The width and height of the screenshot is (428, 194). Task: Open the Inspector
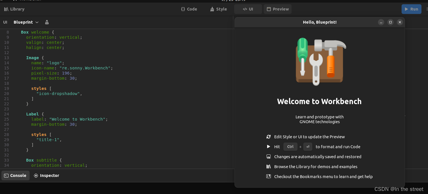pos(47,176)
